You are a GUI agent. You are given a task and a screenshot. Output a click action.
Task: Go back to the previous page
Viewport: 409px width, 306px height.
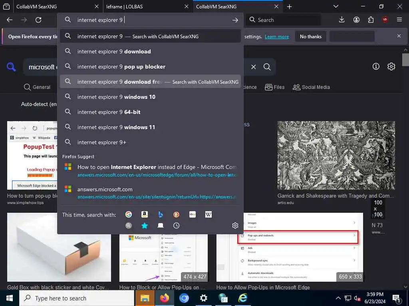[10, 20]
